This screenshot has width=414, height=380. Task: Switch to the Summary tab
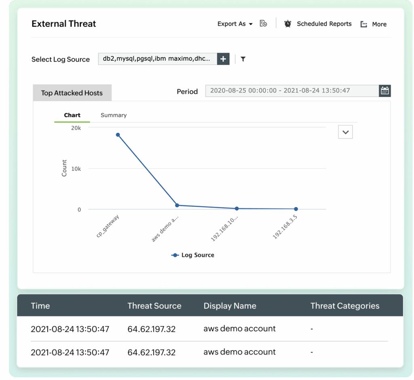tap(114, 115)
